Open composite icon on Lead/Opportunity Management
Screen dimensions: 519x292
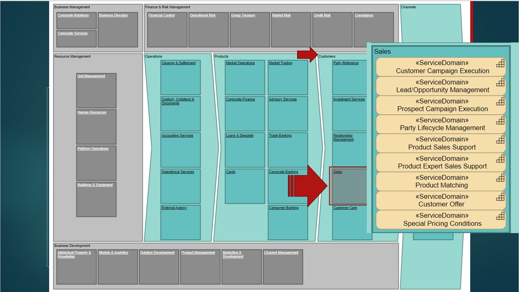pyautogui.click(x=500, y=83)
